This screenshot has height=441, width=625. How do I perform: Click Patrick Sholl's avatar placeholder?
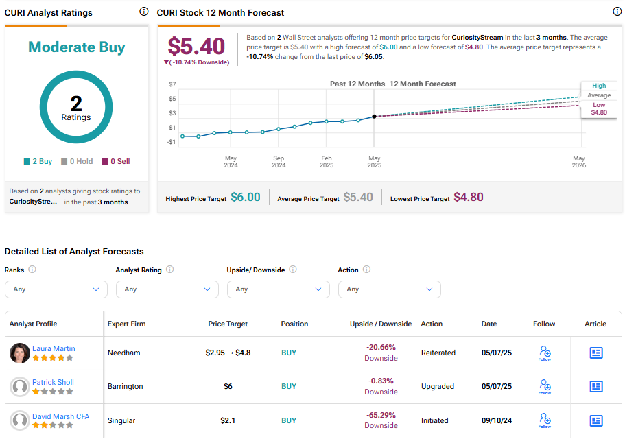click(x=20, y=386)
